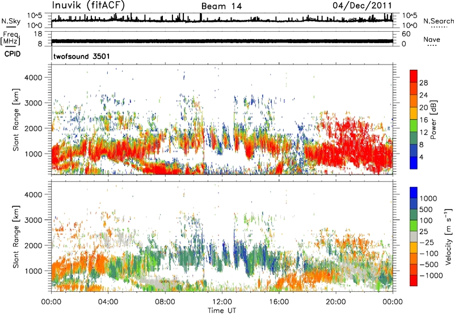This screenshot has height=314, width=454.
Task: Click the '-25' tick on velocity colorbar
Action: coord(427,243)
